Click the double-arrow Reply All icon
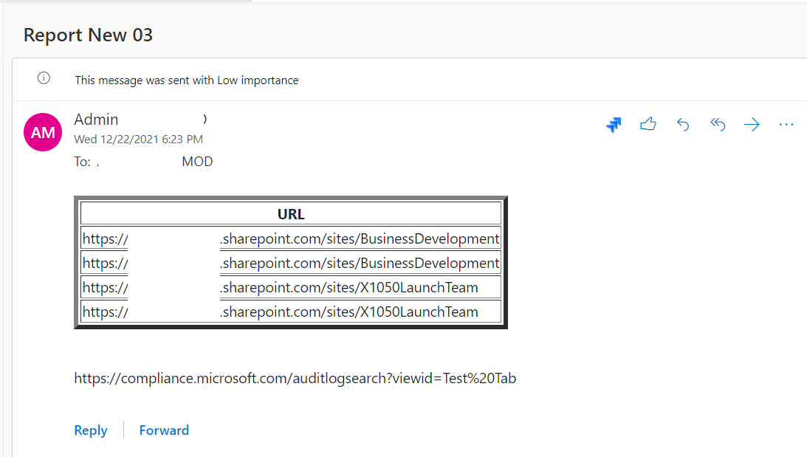Viewport: 807px width, 457px height. pyautogui.click(x=718, y=125)
